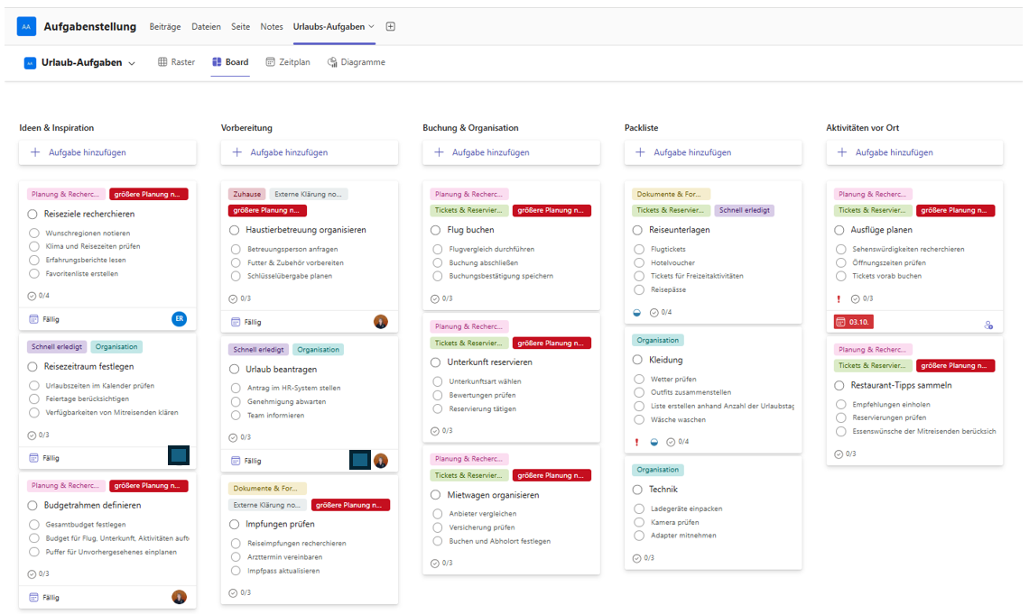Viewport: 1029px width, 614px height.
Task: Expand the Urlaub-Aufgaben plan dropdown
Action: [x=133, y=63]
